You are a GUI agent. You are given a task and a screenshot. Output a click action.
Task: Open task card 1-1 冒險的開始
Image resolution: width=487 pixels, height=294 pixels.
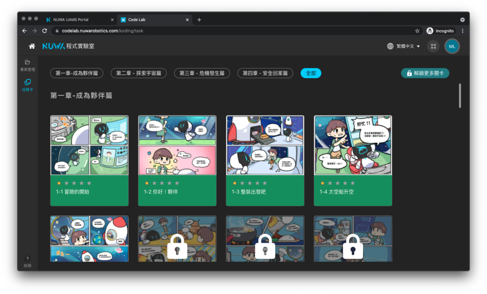click(x=89, y=161)
